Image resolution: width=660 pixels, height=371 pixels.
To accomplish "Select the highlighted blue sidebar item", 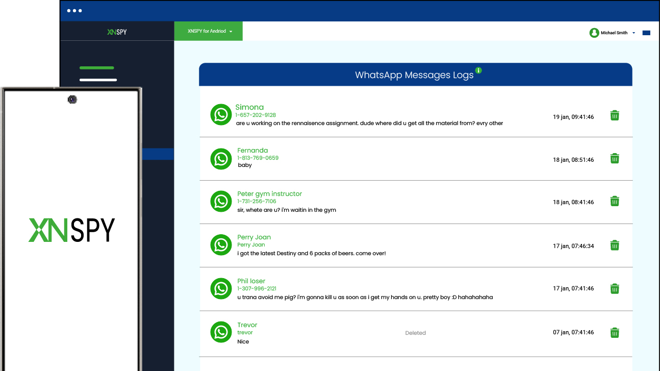I will point(158,154).
